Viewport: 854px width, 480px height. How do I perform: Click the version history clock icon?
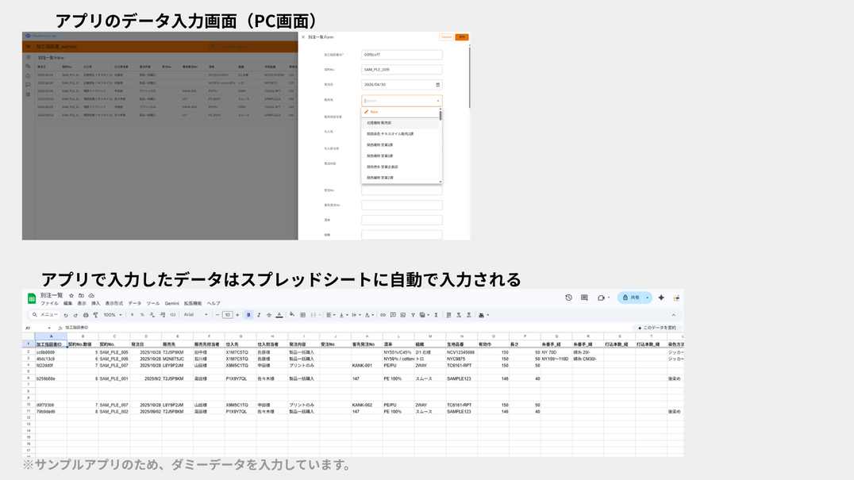[569, 298]
